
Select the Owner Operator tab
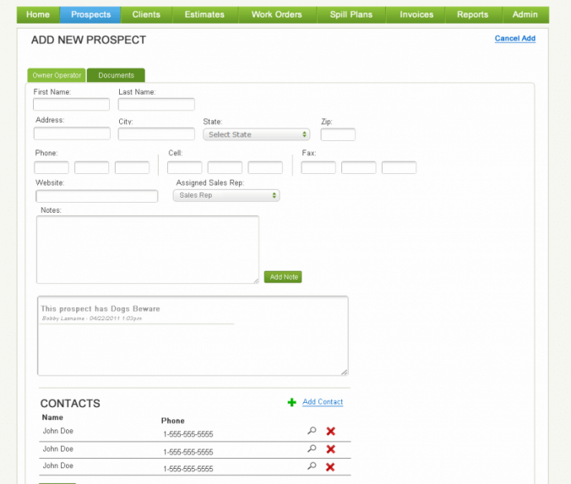coord(57,75)
